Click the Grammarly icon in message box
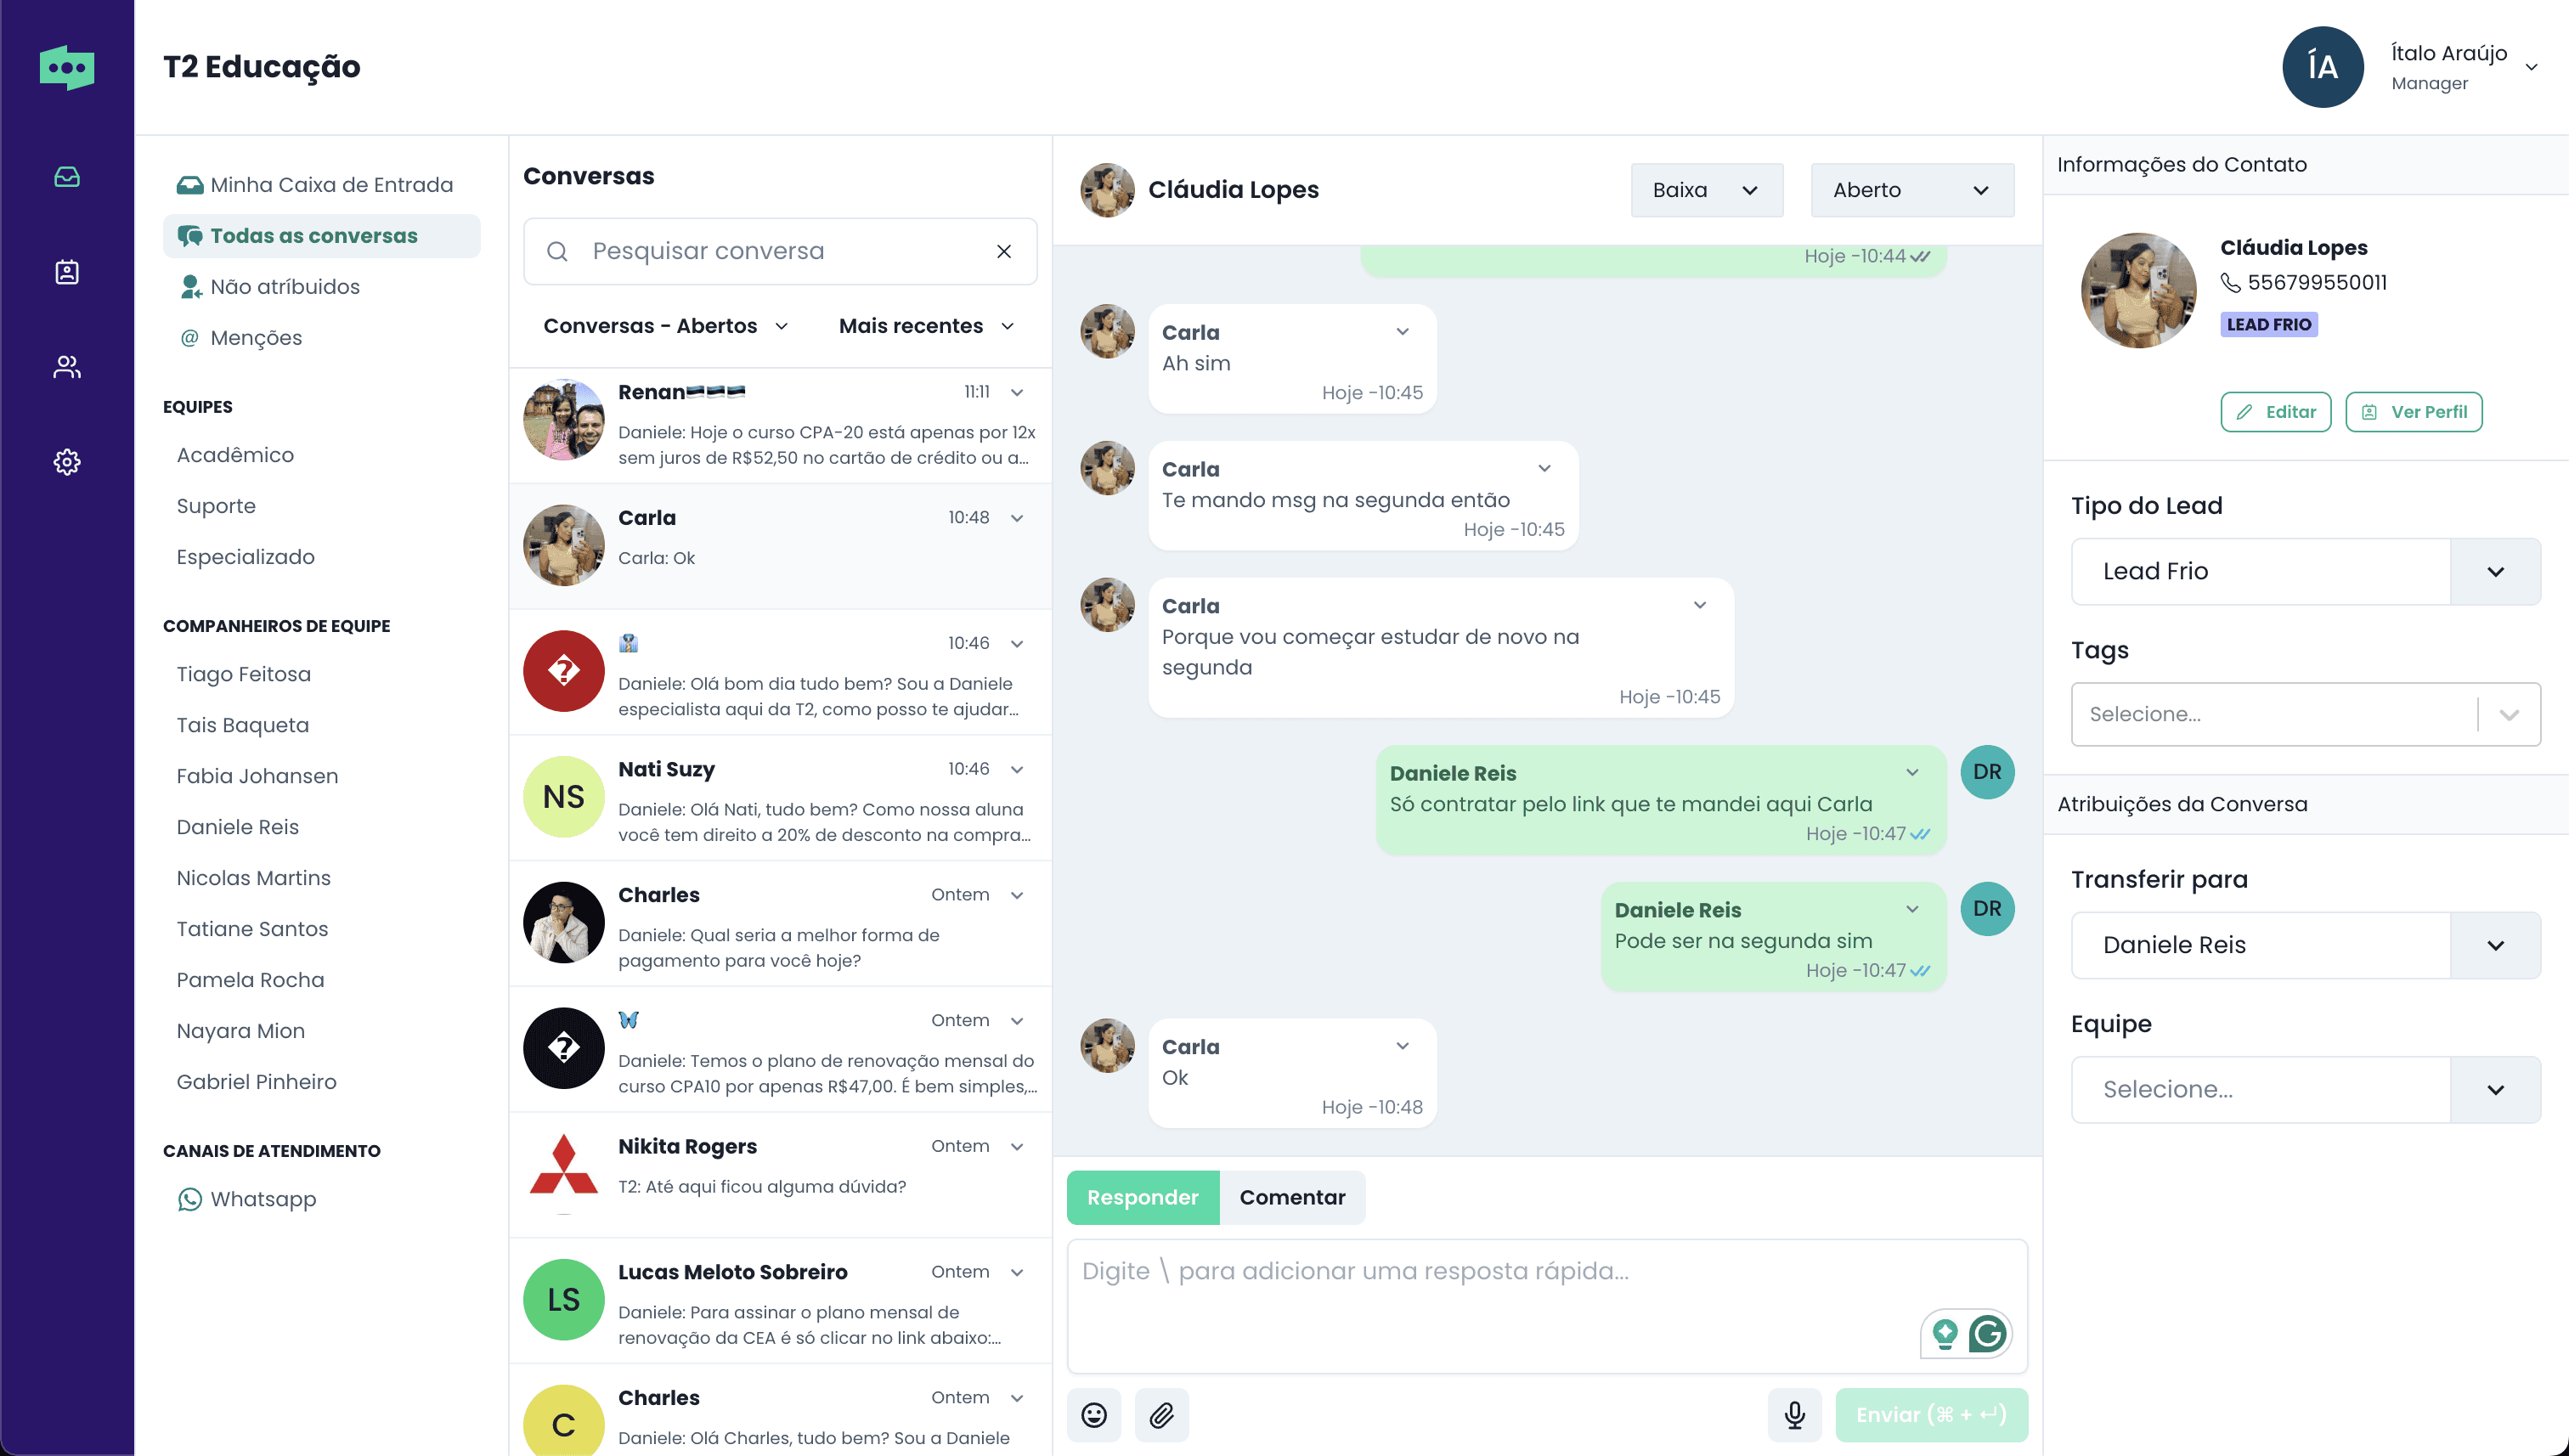Image resolution: width=2569 pixels, height=1456 pixels. pos(1987,1333)
